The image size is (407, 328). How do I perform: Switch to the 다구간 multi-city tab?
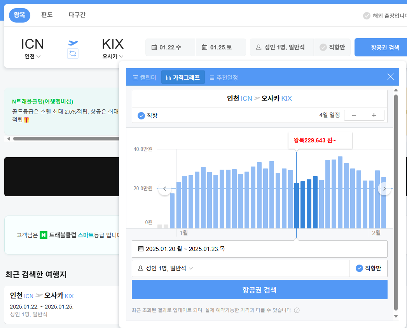[x=77, y=15]
